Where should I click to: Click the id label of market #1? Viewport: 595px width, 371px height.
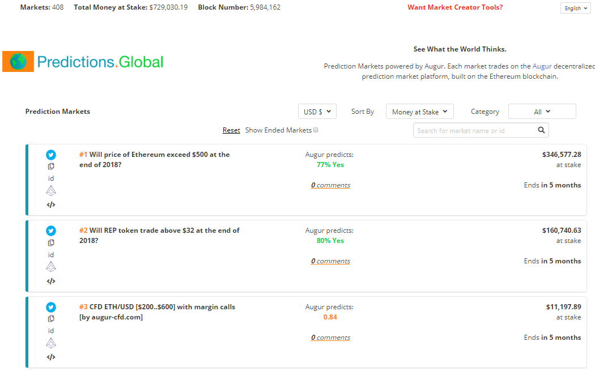[51, 178]
